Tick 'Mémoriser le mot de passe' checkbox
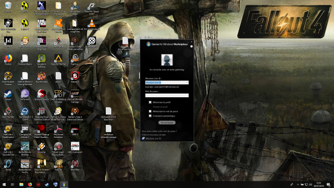This screenshot has height=188, width=334. pos(150,111)
